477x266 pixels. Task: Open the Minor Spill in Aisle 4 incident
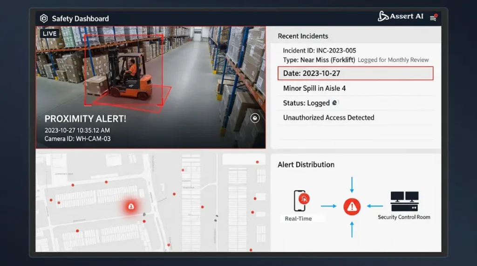314,89
